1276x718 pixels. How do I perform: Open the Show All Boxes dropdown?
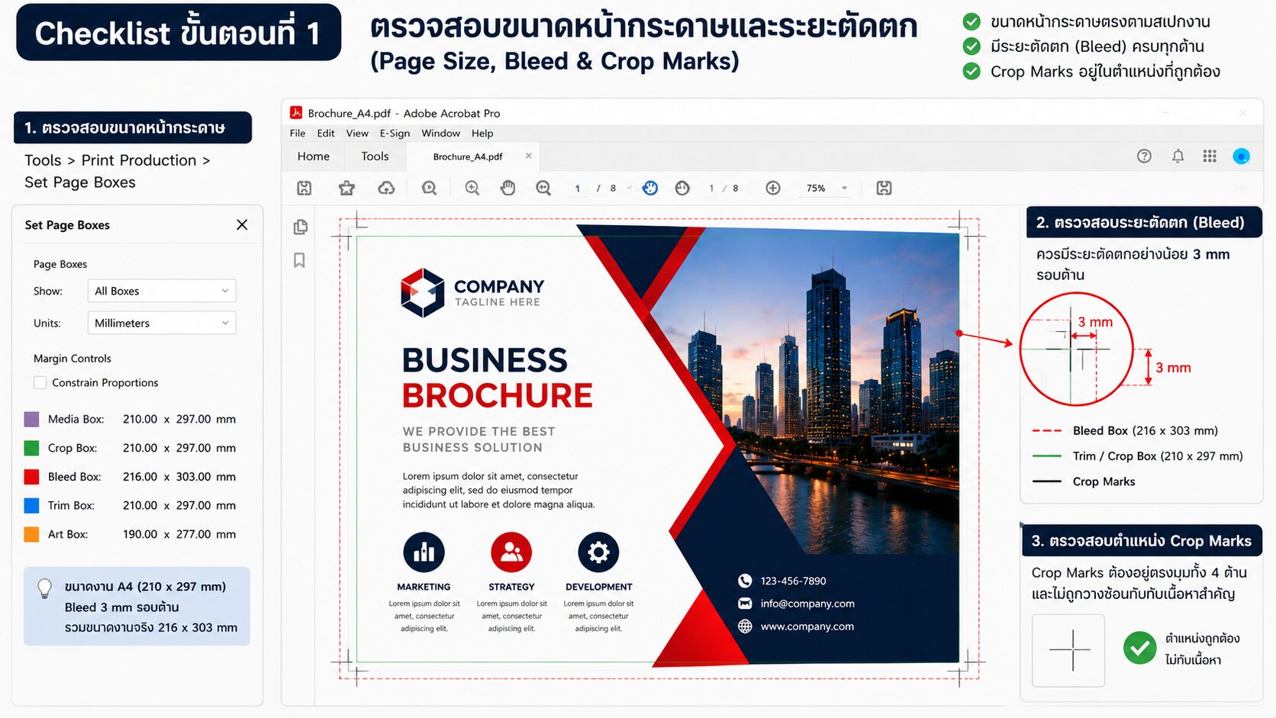click(162, 291)
